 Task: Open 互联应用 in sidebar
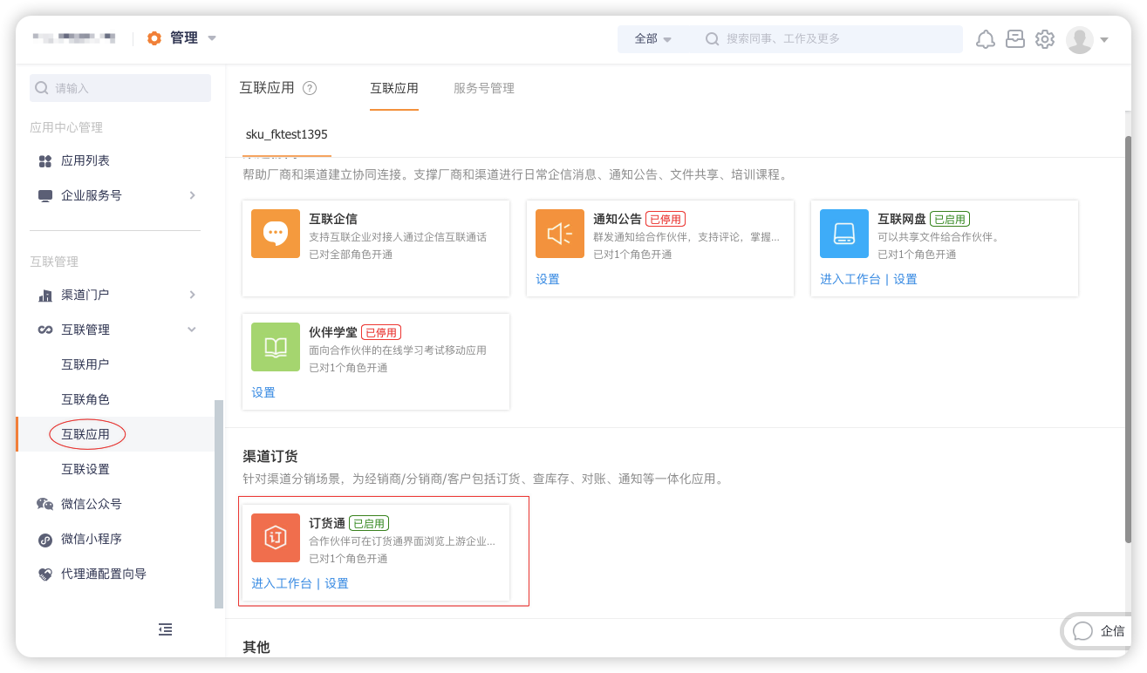click(85, 434)
